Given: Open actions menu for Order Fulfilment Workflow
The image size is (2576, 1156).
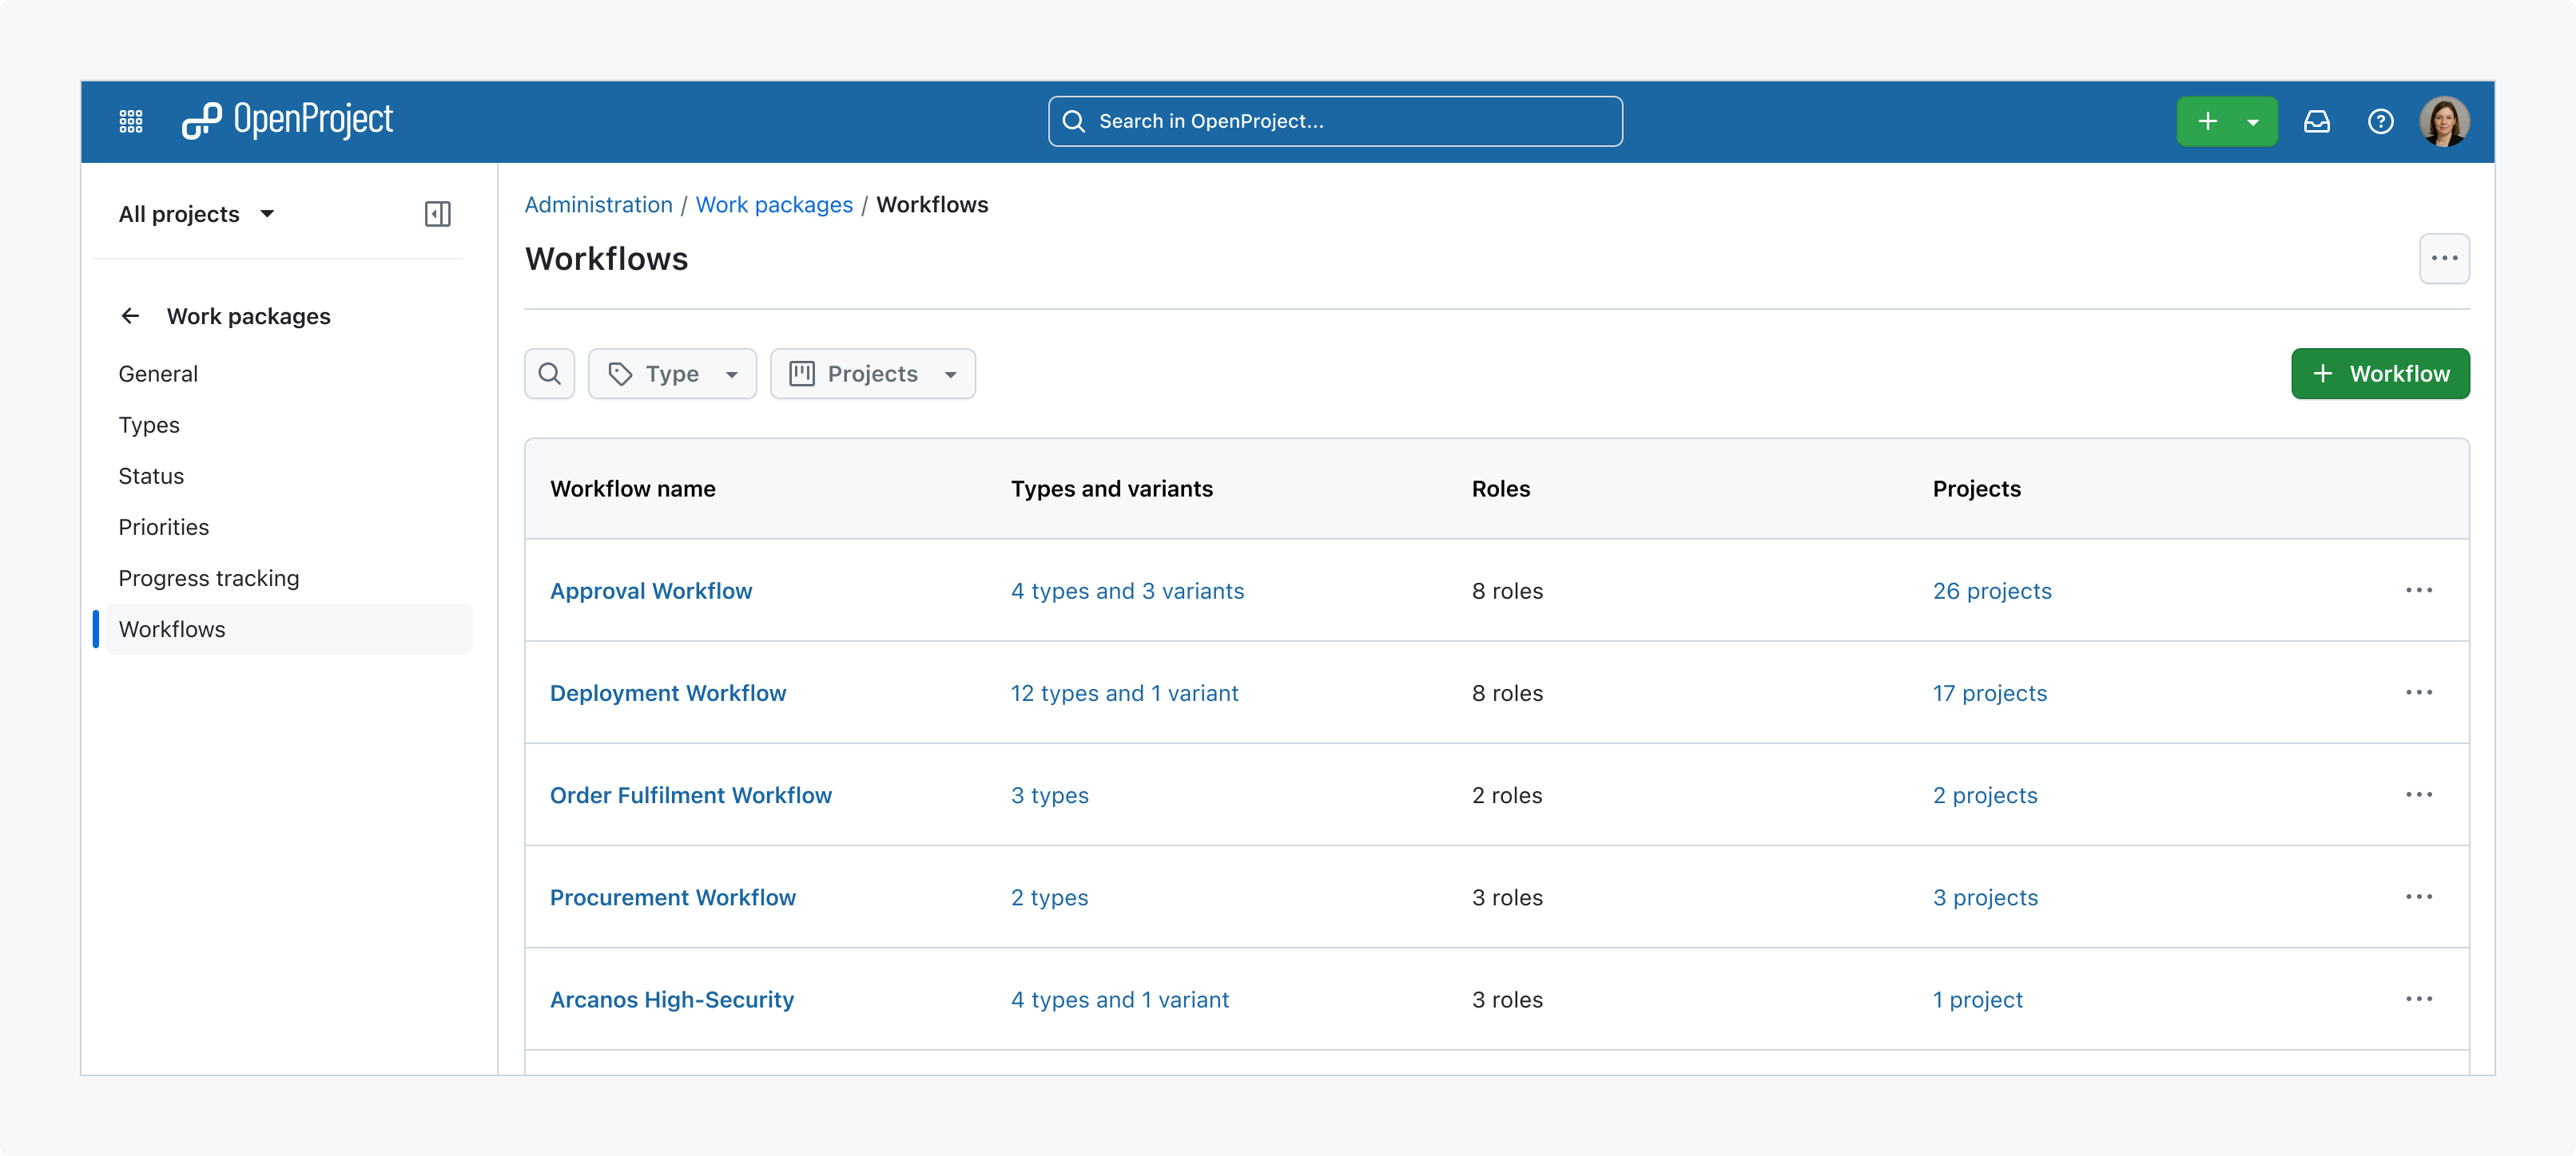Looking at the screenshot, I should tap(2418, 794).
